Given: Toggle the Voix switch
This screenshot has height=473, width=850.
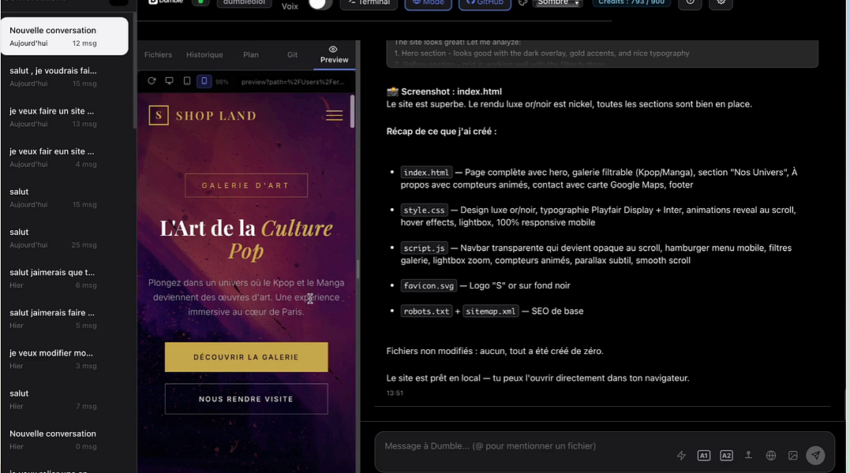Looking at the screenshot, I should point(320,4).
